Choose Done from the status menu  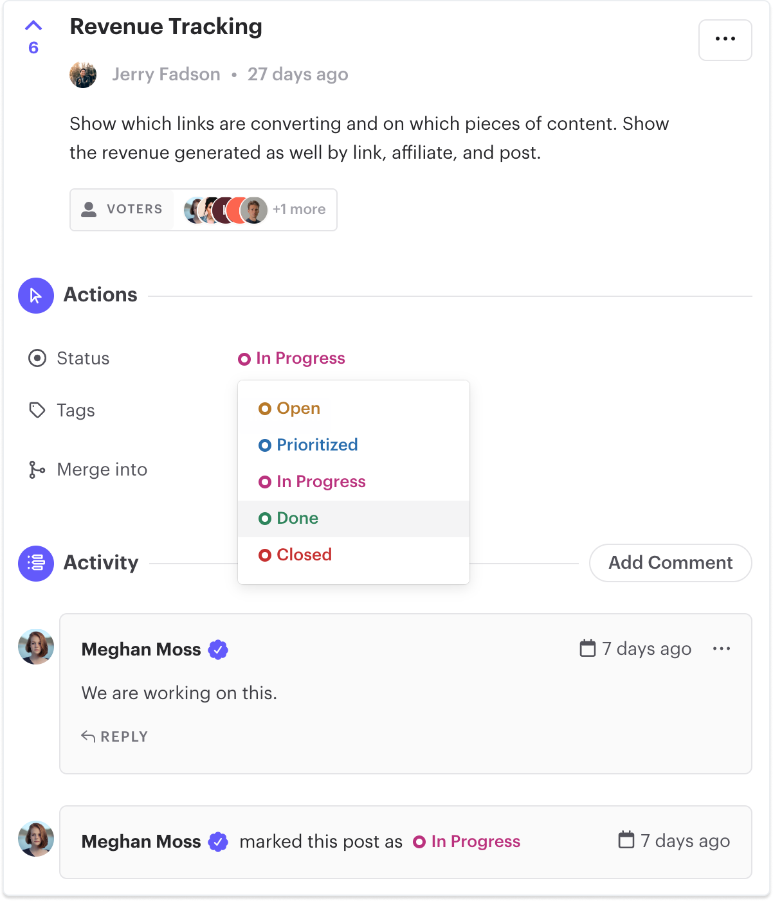(354, 519)
